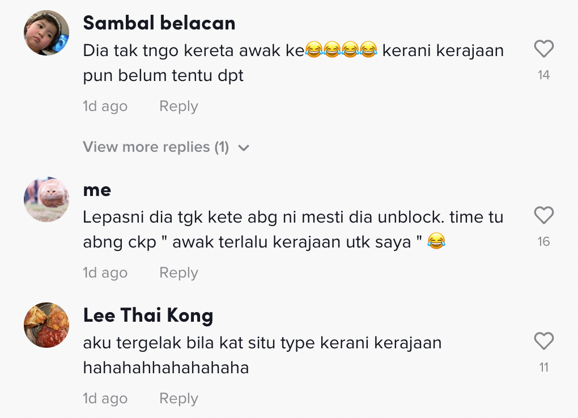The height and width of the screenshot is (418, 578).
Task: Click the 14 likes count
Action: coord(543,75)
